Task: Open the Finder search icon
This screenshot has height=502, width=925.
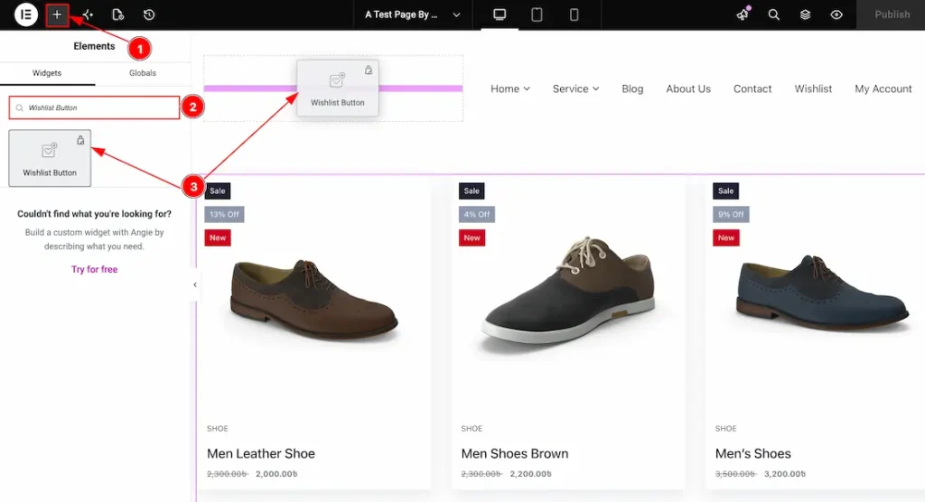Action: (x=774, y=14)
